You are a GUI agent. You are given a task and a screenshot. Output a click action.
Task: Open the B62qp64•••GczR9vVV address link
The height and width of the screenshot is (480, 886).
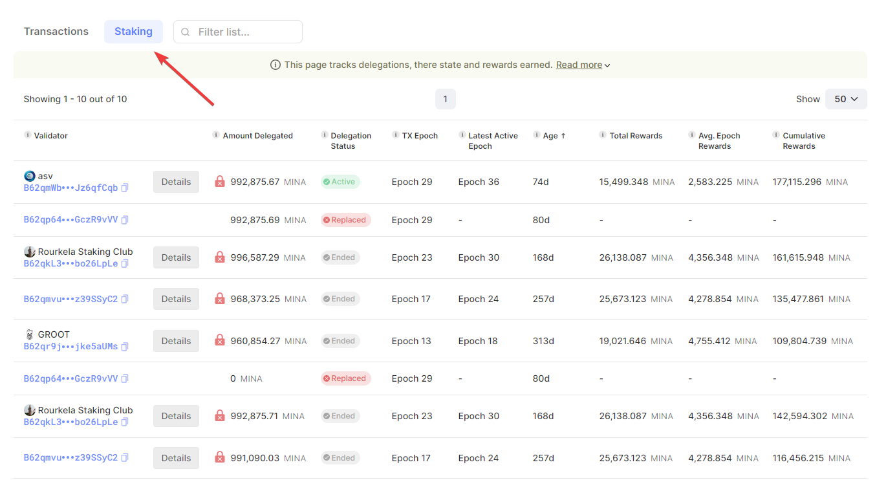(70, 220)
